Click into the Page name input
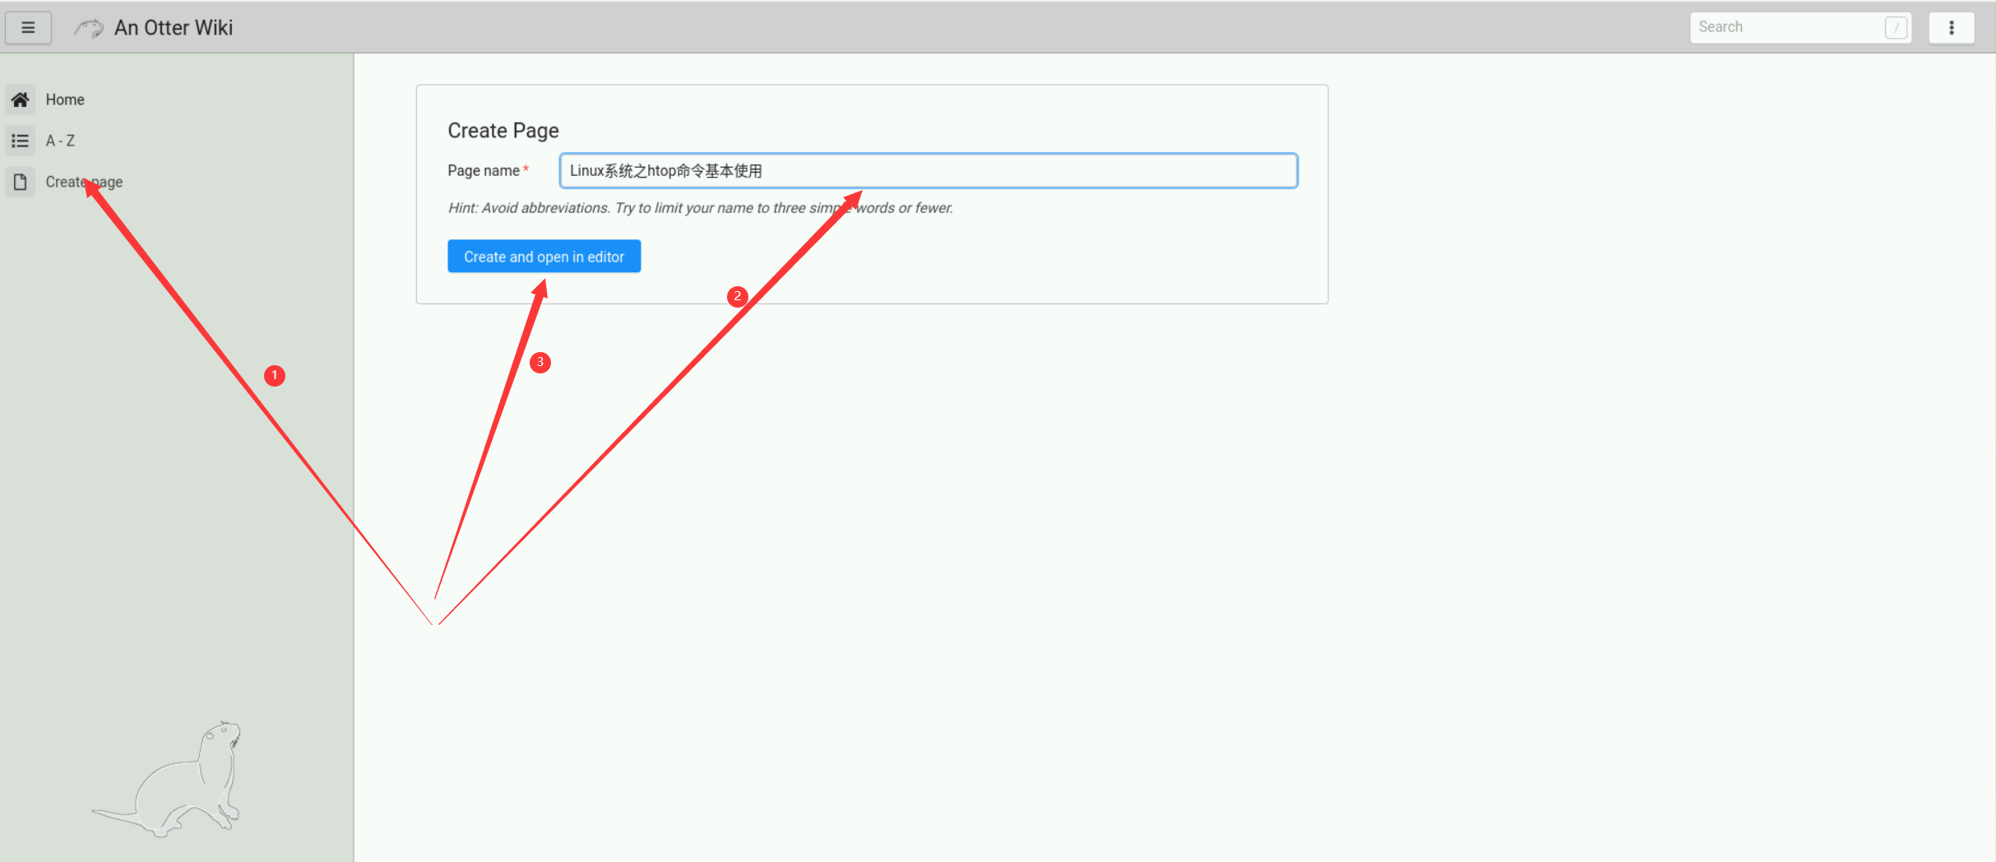1996x862 pixels. click(929, 170)
